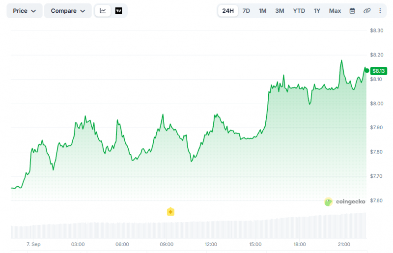Click the green current price dot
393x253 pixels.
coord(366,71)
